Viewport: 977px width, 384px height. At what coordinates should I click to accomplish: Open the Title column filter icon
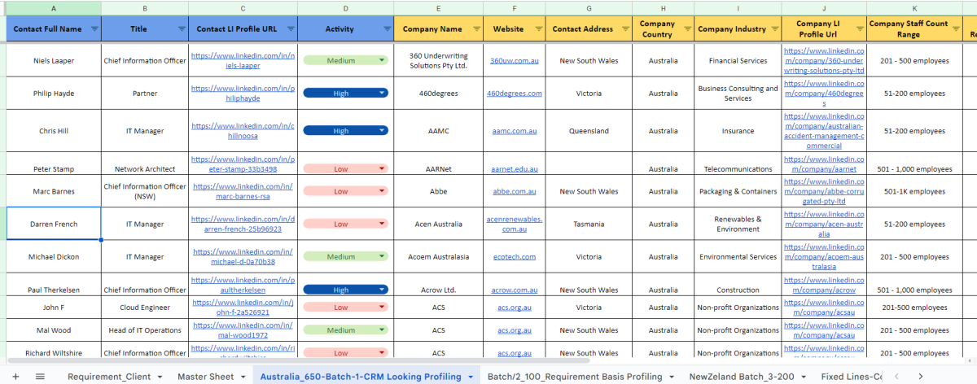point(181,29)
